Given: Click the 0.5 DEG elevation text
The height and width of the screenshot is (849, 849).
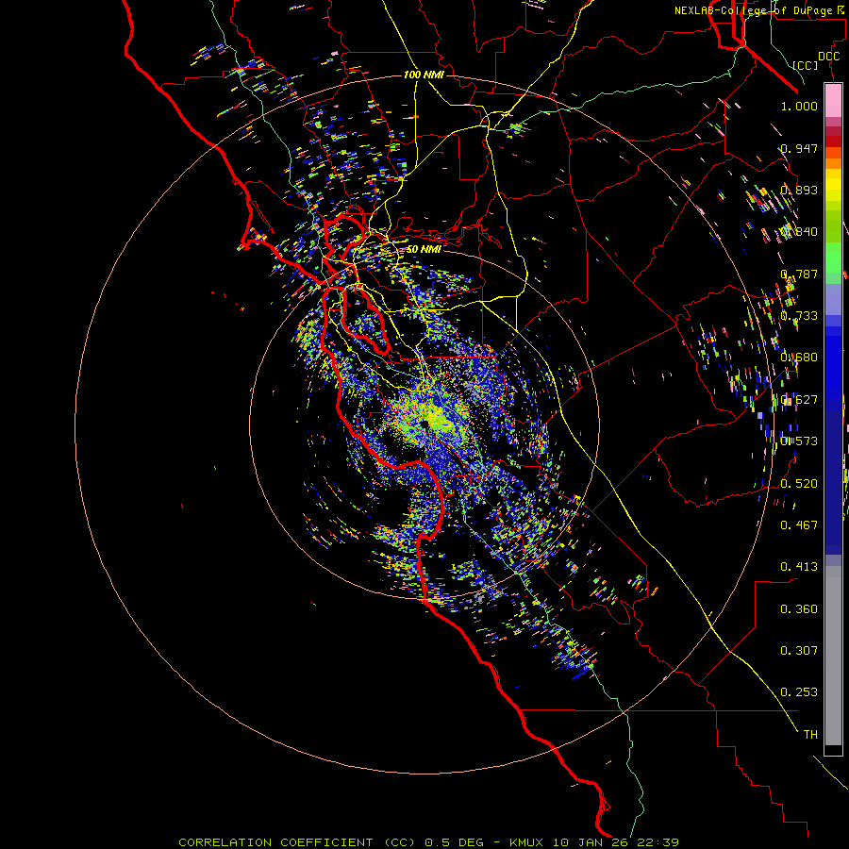Looking at the screenshot, I should [x=455, y=842].
